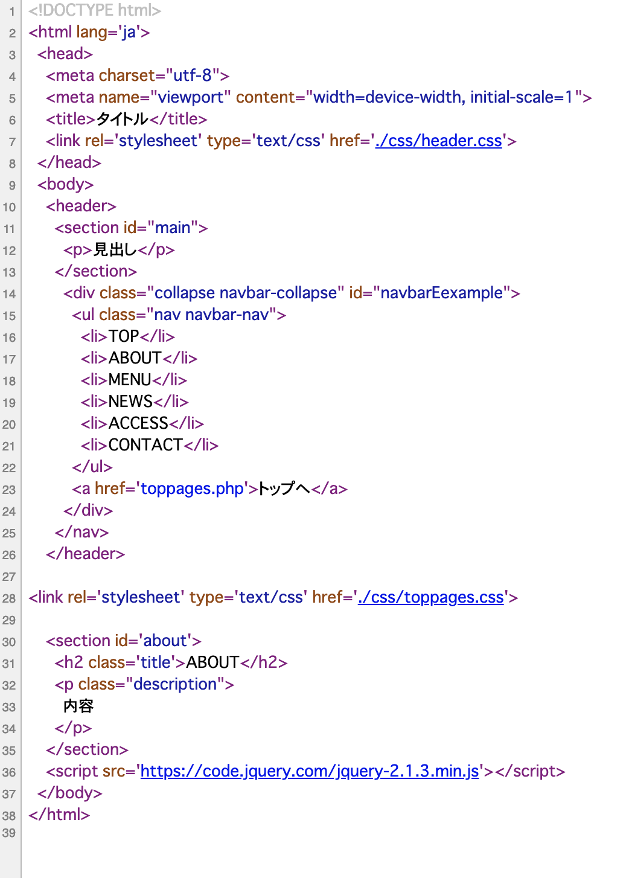The height and width of the screenshot is (878, 629).
Task: Click the CONTACT list item text
Action: [x=144, y=445]
